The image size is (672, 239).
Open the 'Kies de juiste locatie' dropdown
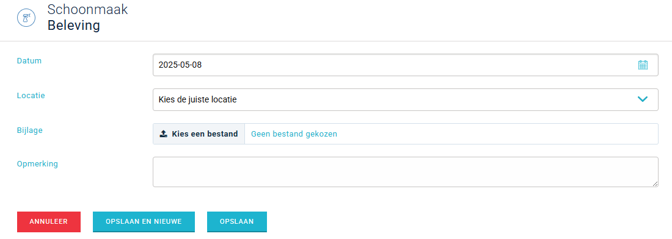point(406,99)
